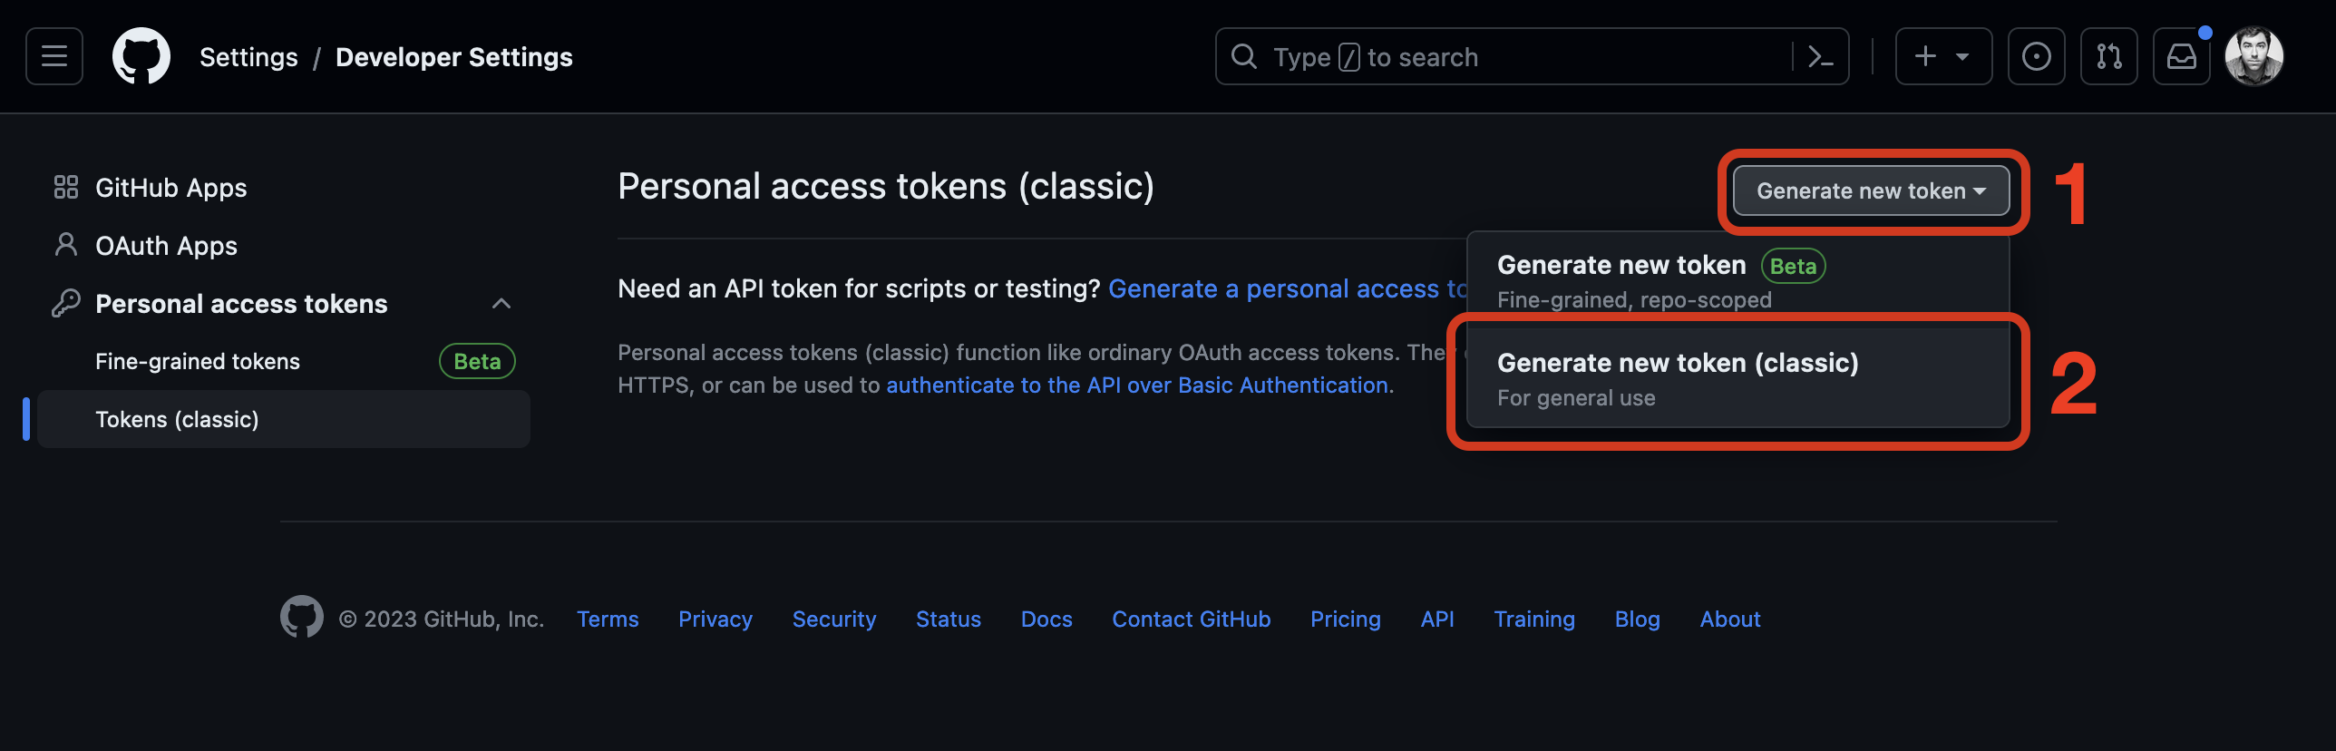Collapse the Personal access tokens section chevron
The width and height of the screenshot is (2336, 751).
click(501, 303)
